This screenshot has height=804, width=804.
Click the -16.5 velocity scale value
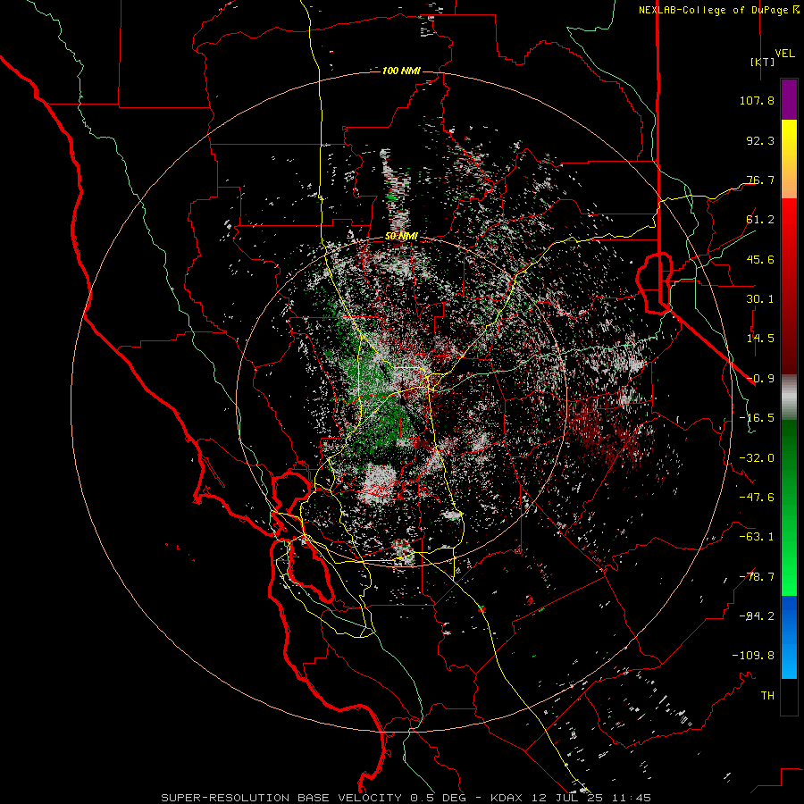point(757,418)
